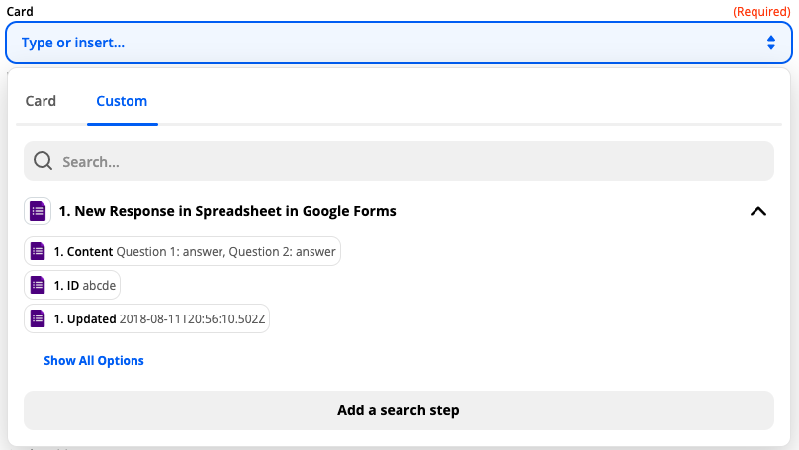
Task: Click Add a search step button
Action: tap(399, 410)
